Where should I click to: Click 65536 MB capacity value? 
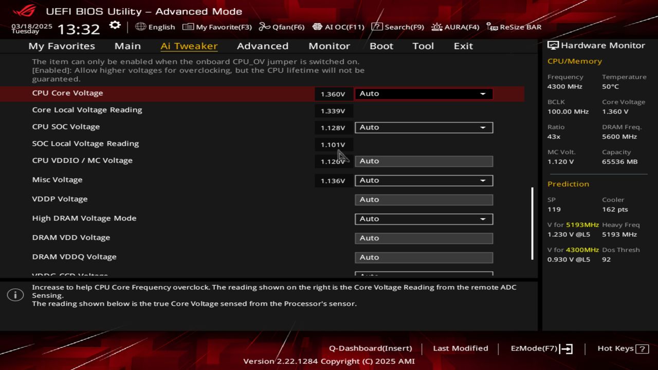click(x=619, y=161)
